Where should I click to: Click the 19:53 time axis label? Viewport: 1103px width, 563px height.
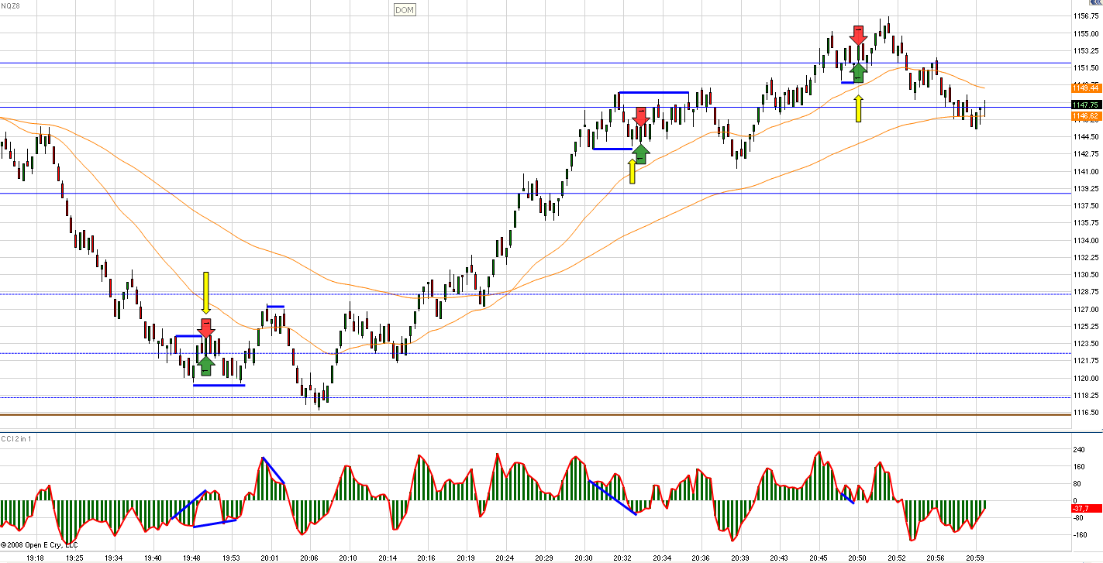coord(231,558)
